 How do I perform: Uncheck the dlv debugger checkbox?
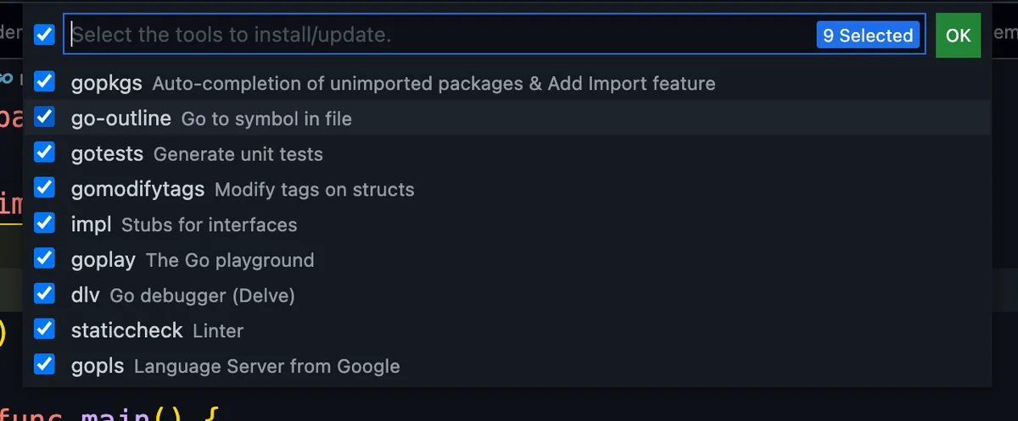pos(44,294)
